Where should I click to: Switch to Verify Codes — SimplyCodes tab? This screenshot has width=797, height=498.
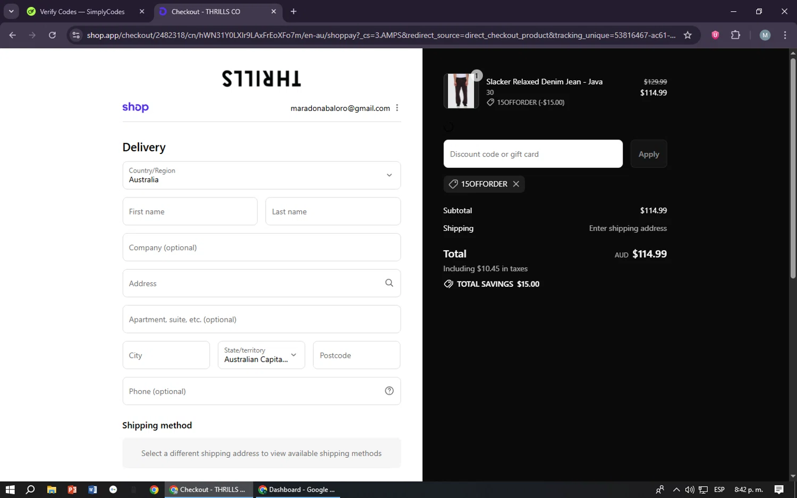point(83,11)
